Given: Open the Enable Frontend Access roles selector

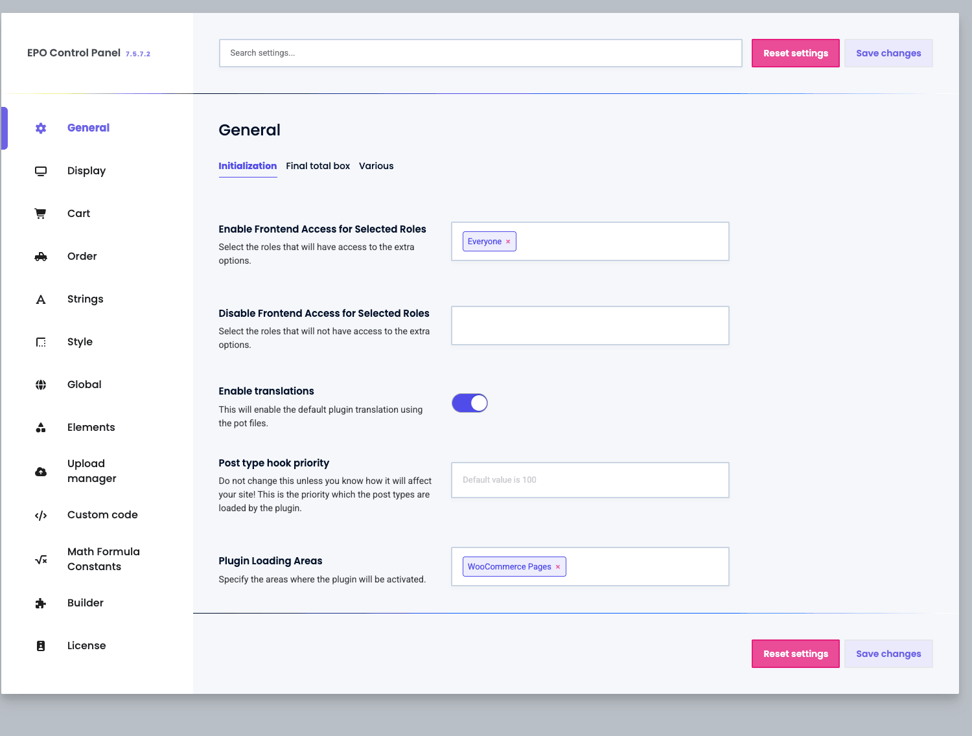Looking at the screenshot, I should pos(590,242).
